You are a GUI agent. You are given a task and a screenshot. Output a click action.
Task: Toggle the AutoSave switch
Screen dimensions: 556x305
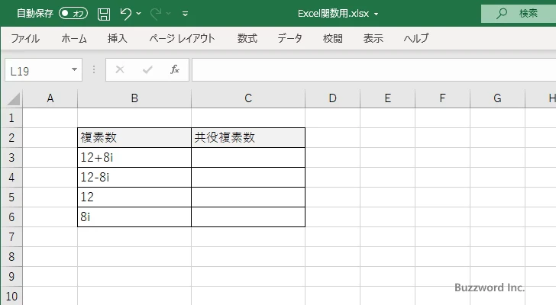point(73,14)
